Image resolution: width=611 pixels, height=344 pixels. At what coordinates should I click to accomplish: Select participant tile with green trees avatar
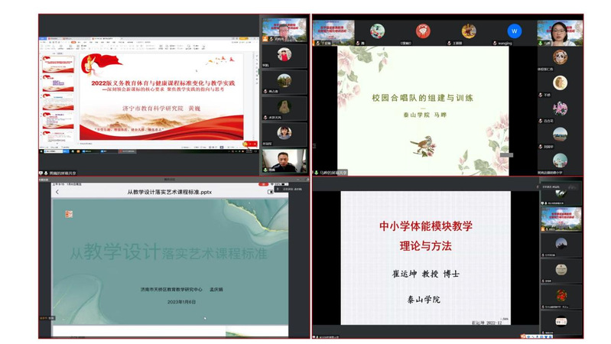click(x=284, y=82)
